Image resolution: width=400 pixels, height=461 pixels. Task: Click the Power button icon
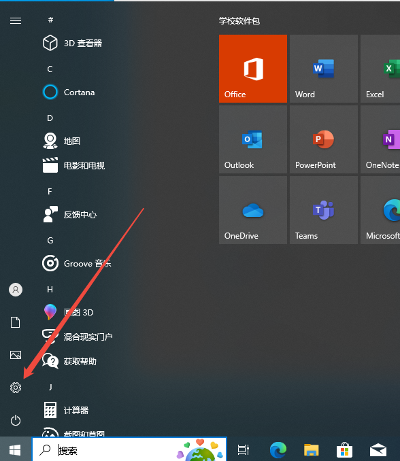pyautogui.click(x=16, y=420)
